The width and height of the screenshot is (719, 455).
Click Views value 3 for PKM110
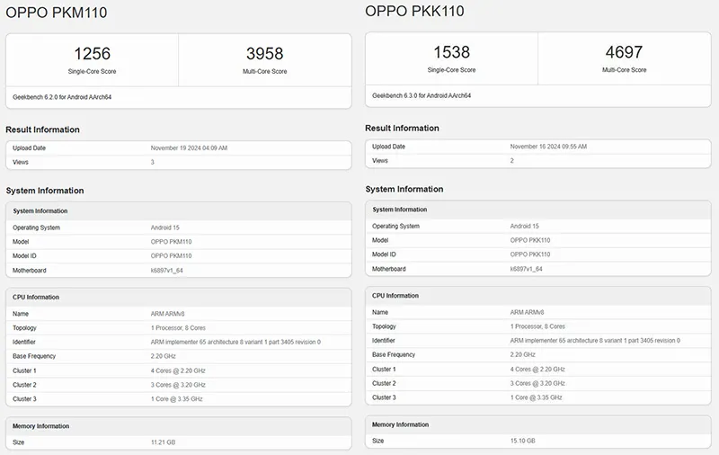pyautogui.click(x=153, y=163)
